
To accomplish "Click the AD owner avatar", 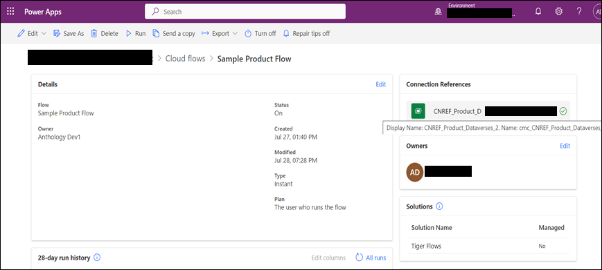I will 415,173.
